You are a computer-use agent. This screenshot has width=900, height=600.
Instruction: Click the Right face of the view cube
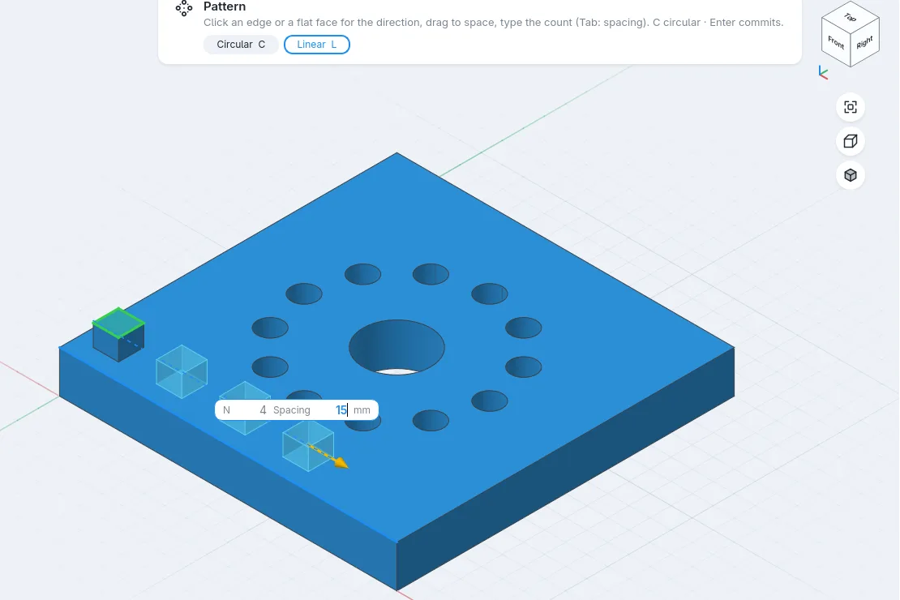coord(864,42)
